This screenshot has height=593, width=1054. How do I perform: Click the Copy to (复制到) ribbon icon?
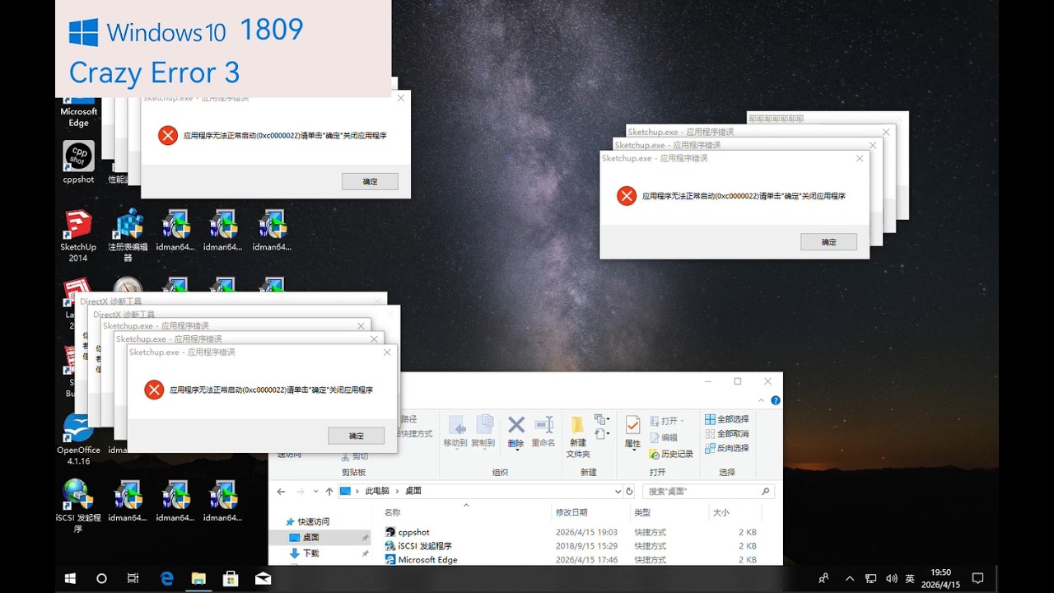click(x=484, y=431)
